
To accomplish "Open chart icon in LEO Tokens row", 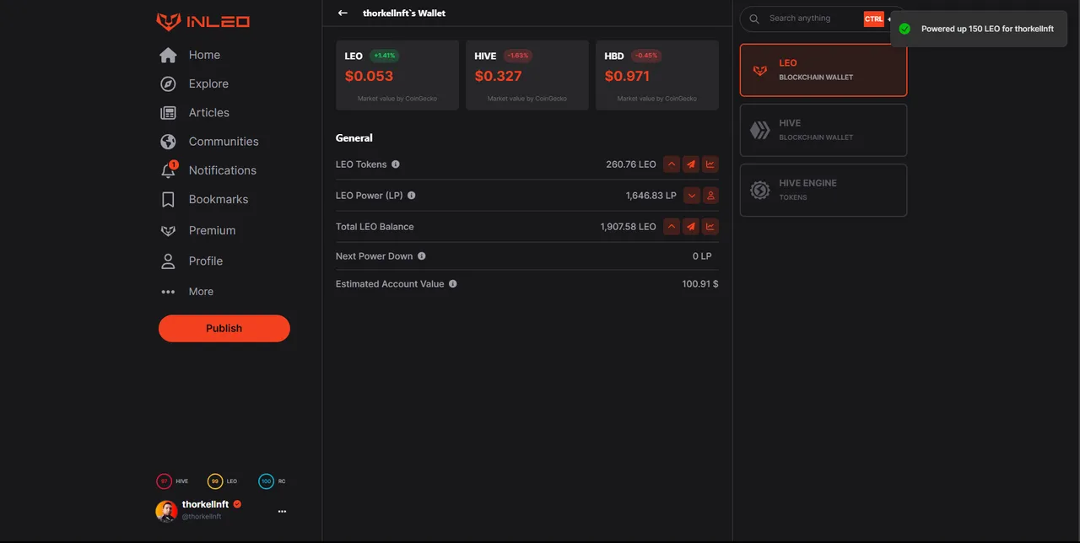I will coord(710,164).
